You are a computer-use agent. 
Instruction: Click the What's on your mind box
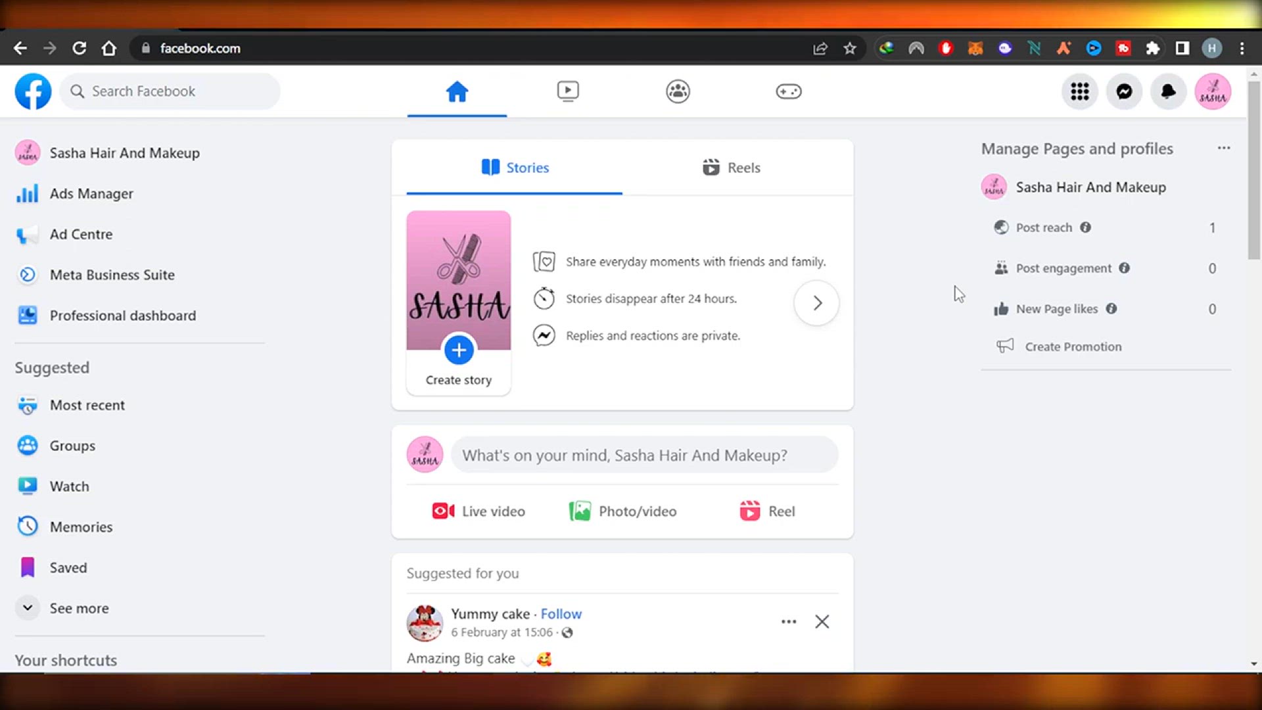coord(644,455)
